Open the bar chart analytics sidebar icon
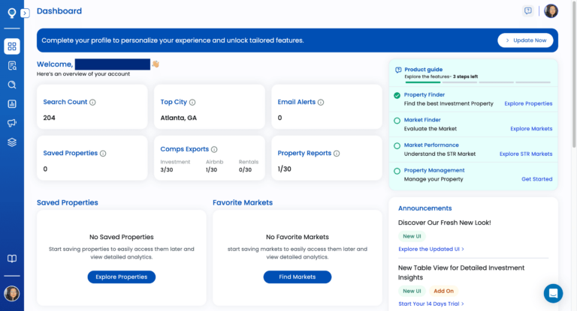Viewport: 577px width, 311px height. point(12,104)
